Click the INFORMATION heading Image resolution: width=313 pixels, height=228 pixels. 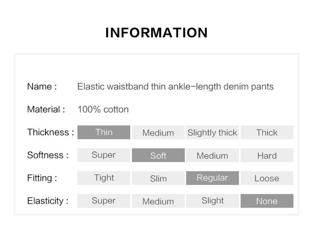(156, 33)
